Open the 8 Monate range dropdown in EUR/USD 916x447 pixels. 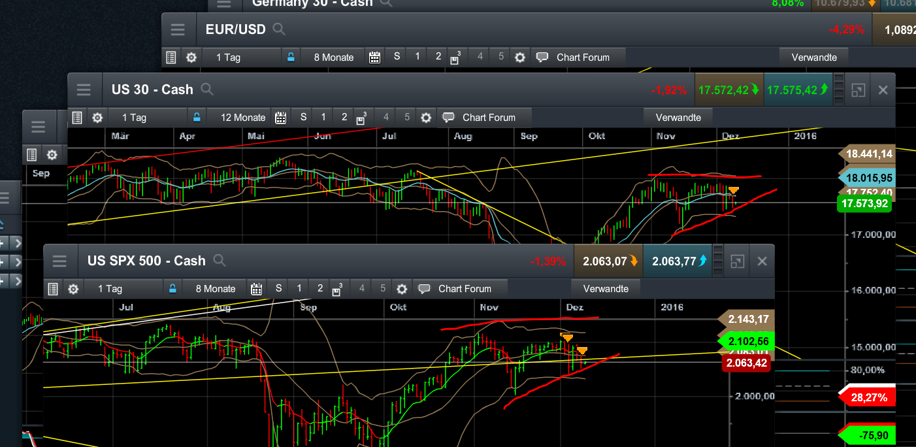coord(333,57)
